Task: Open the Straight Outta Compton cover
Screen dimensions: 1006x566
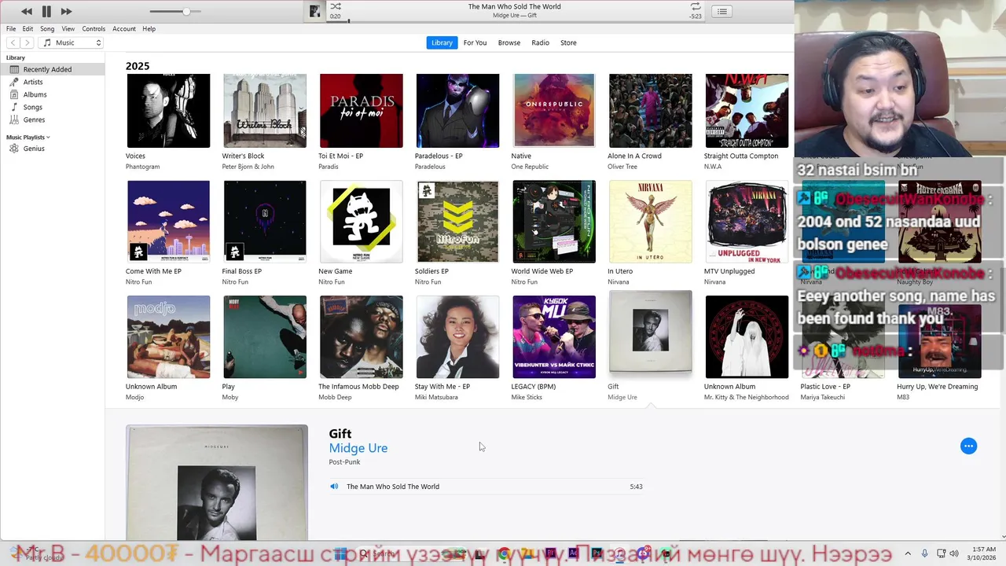Action: pyautogui.click(x=747, y=111)
